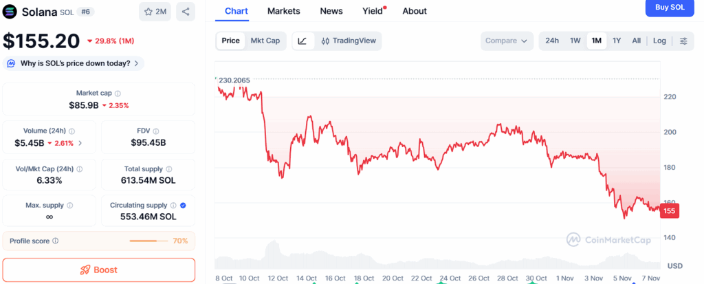Click the Market cap info icon

click(118, 94)
